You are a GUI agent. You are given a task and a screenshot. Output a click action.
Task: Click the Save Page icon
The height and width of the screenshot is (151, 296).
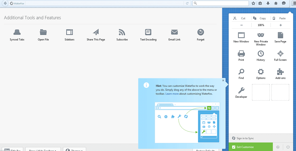pos(280,35)
